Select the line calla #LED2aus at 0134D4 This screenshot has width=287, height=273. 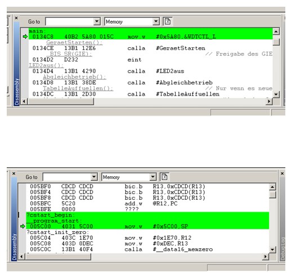[150, 71]
